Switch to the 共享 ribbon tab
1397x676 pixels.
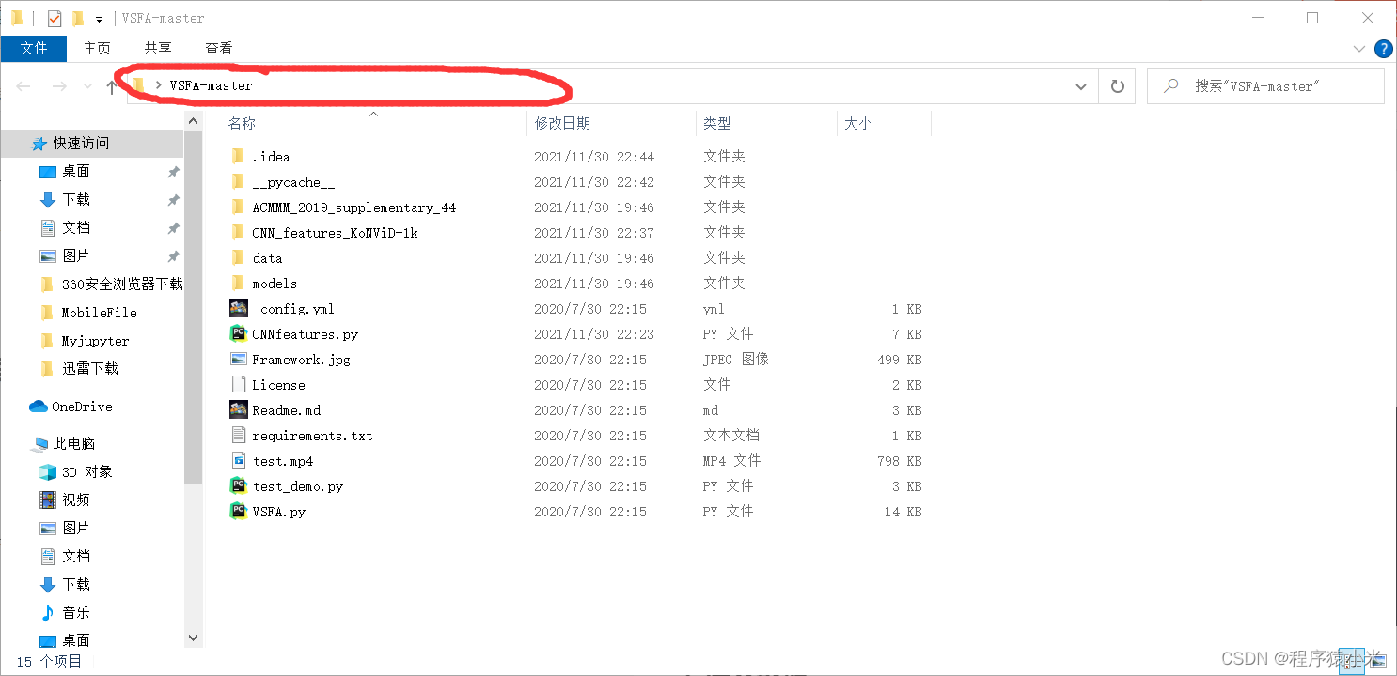(x=158, y=48)
